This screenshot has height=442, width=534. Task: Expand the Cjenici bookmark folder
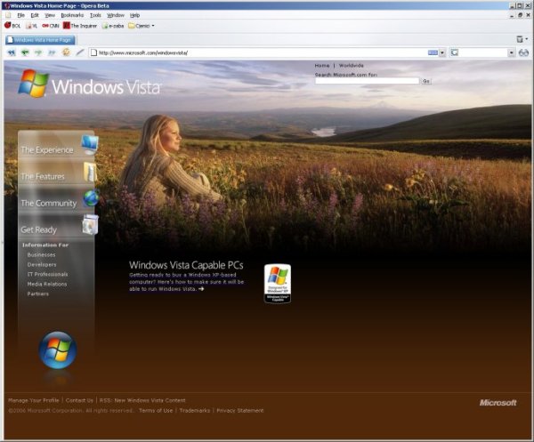click(x=142, y=26)
